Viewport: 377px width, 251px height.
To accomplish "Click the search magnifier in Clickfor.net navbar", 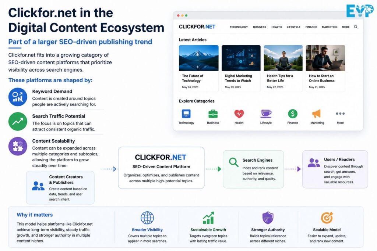I will tap(356, 27).
